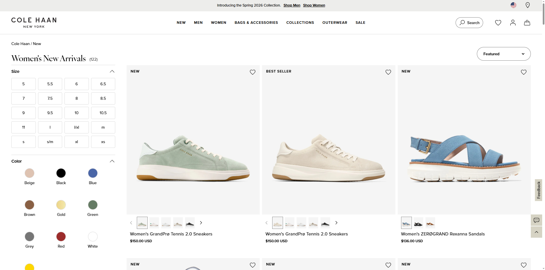The width and height of the screenshot is (545, 270).
Task: Click the Cole Haan logo
Action: [34, 22]
